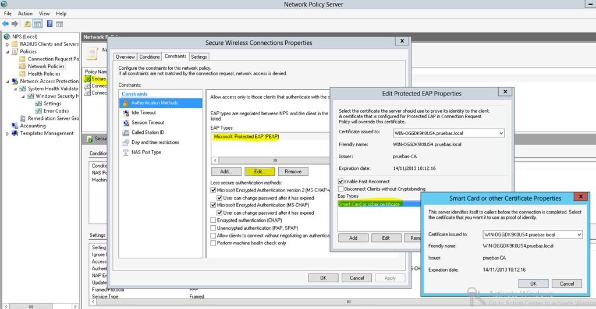Select the Day and time restrictions icon
Viewport: 596px width, 309px height.
(126, 143)
